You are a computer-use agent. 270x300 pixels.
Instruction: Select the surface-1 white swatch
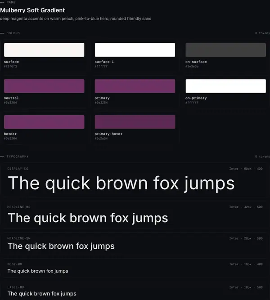(x=135, y=50)
